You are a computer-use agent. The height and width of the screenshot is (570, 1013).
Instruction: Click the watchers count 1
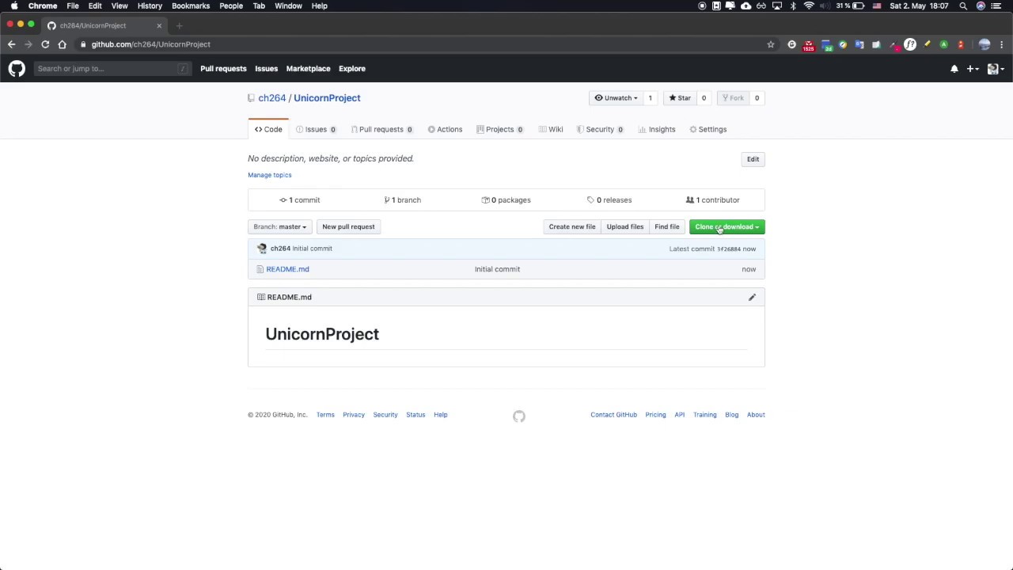coord(650,98)
